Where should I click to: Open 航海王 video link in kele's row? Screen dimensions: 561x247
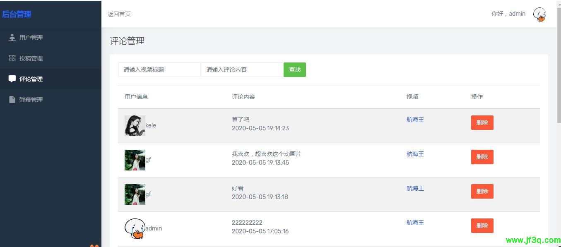point(415,120)
